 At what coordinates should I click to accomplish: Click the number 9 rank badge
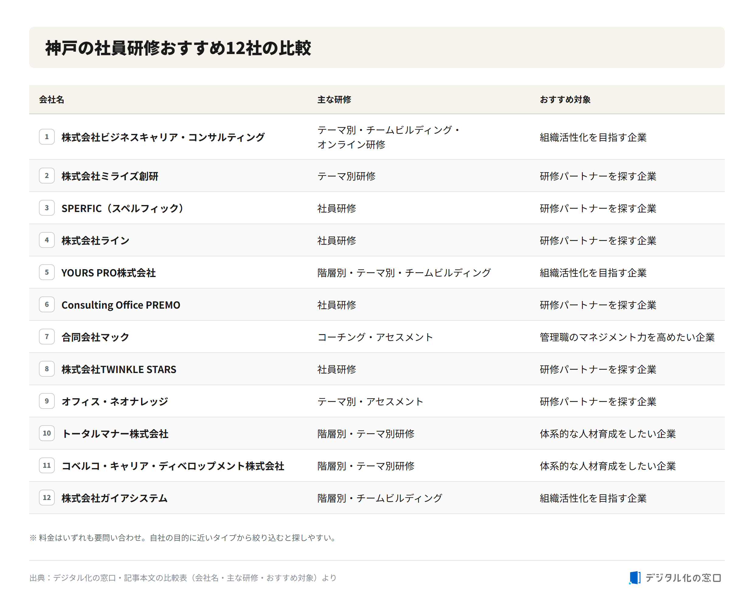[x=47, y=401]
